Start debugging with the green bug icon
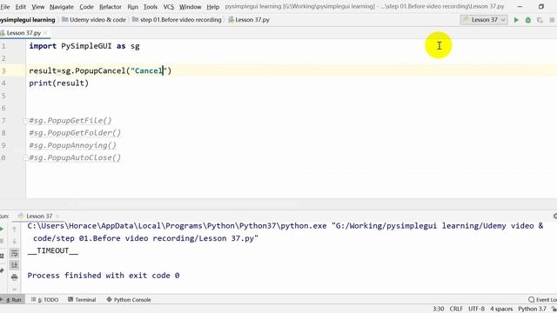Viewport: 557px width, 313px height. pos(528,20)
